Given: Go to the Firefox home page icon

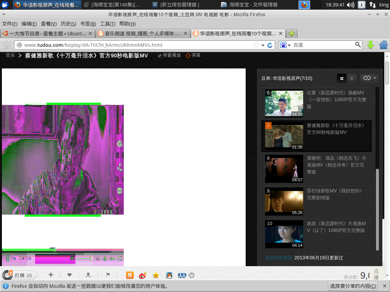Looking at the screenshot, I should point(384,45).
